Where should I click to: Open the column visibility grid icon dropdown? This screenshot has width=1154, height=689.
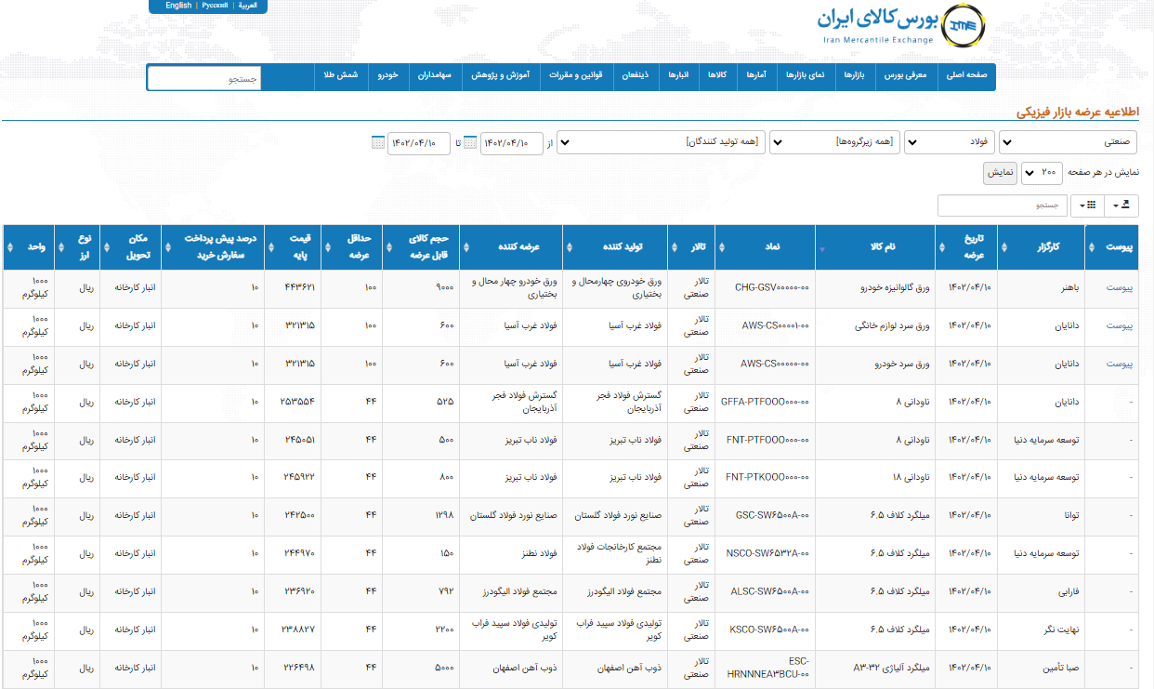1089,205
